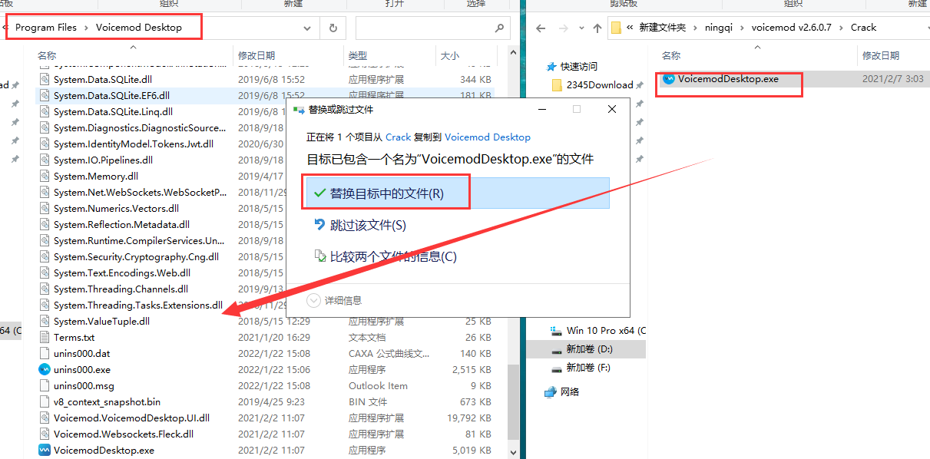Click Program Files in the left breadcrumb
The width and height of the screenshot is (930, 459).
tap(46, 28)
